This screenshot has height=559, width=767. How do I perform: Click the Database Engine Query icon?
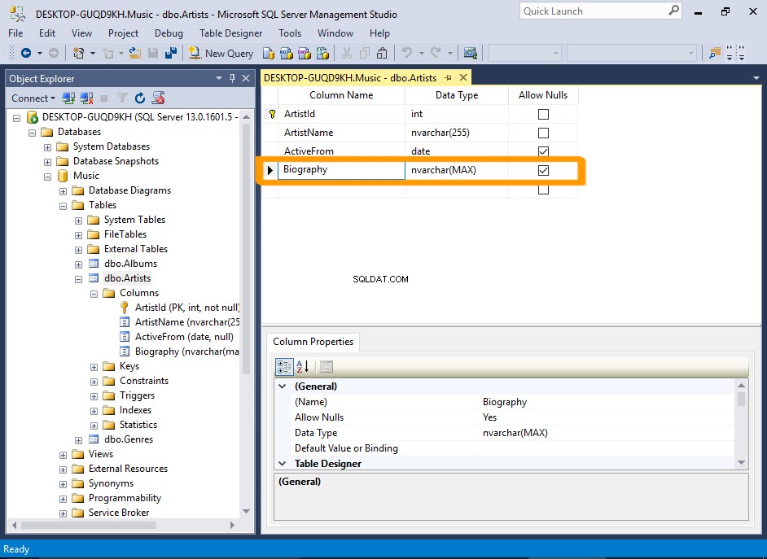tap(269, 53)
